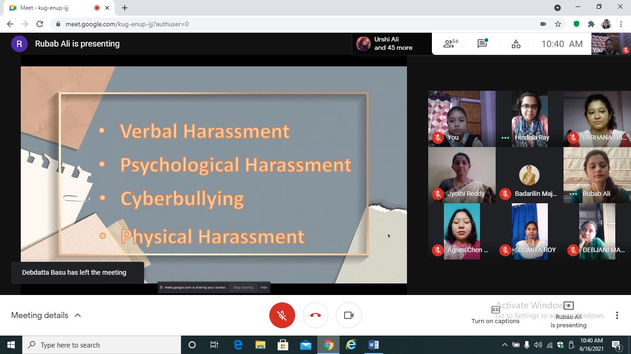631x354 pixels.
Task: Show hidden system tray icons
Action: tap(504, 345)
